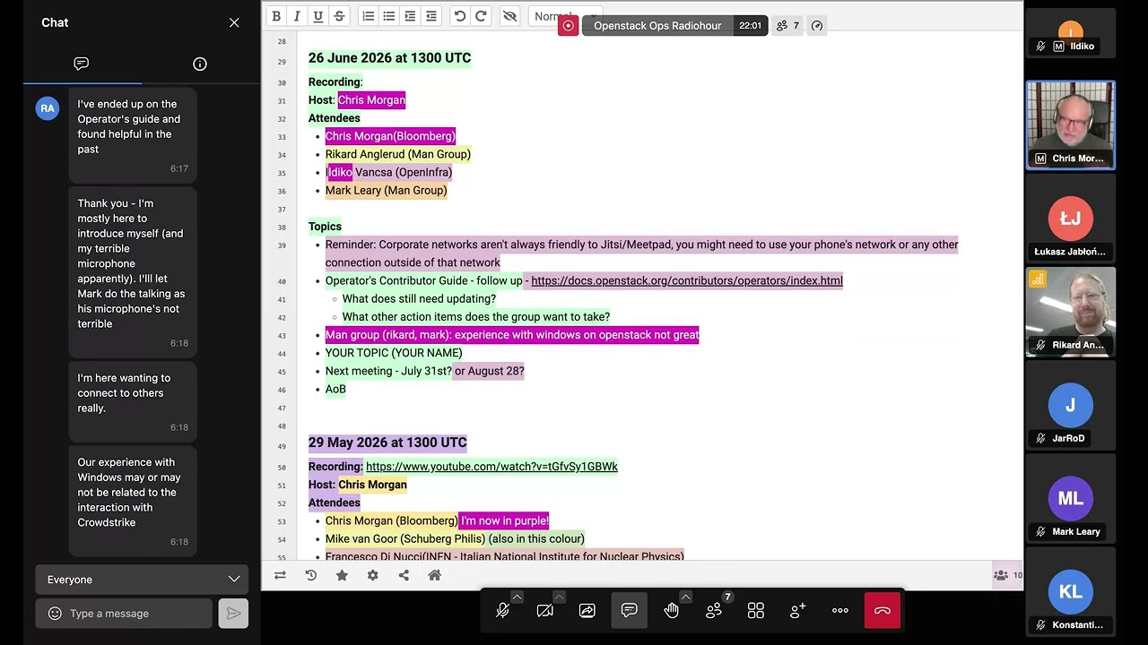
Task: Insert an ordered numbered list
Action: click(x=368, y=16)
